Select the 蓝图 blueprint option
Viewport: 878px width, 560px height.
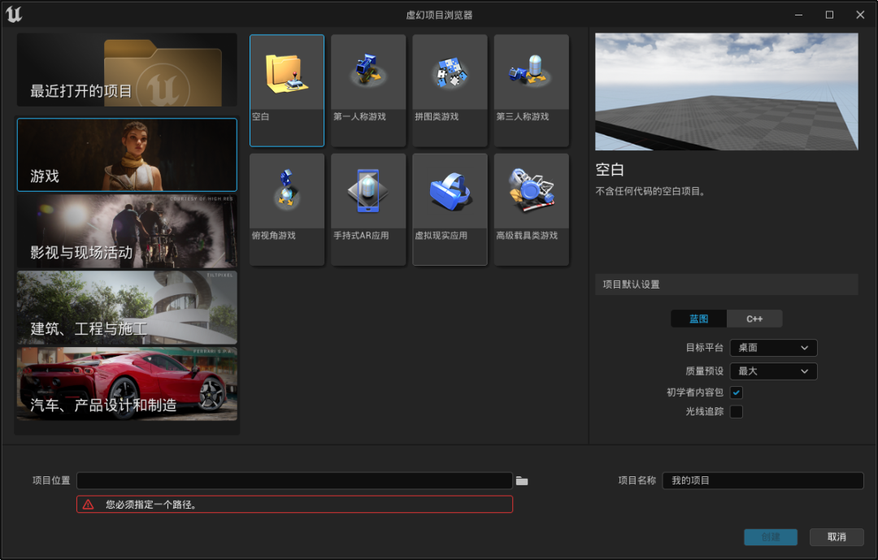(x=699, y=319)
